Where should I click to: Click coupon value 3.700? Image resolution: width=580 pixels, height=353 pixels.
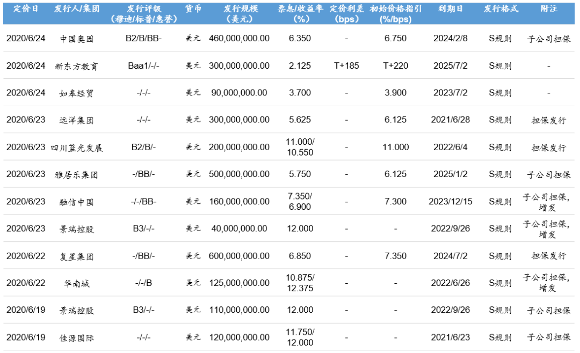coord(300,93)
